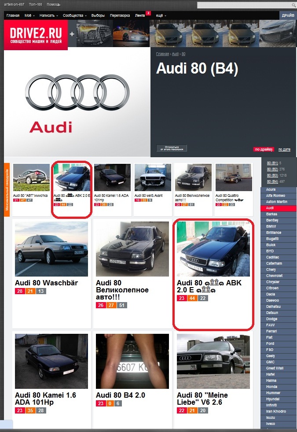The height and width of the screenshot is (432, 297).
Task: Sort listing по дате
Action: point(284,149)
